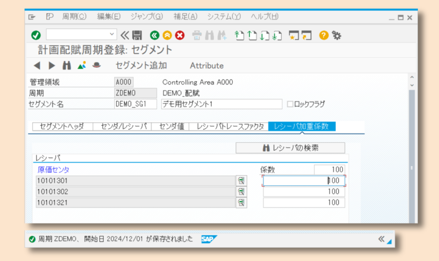Go to Last Page icon
Screen dimensions: 439x261
pos(277,36)
